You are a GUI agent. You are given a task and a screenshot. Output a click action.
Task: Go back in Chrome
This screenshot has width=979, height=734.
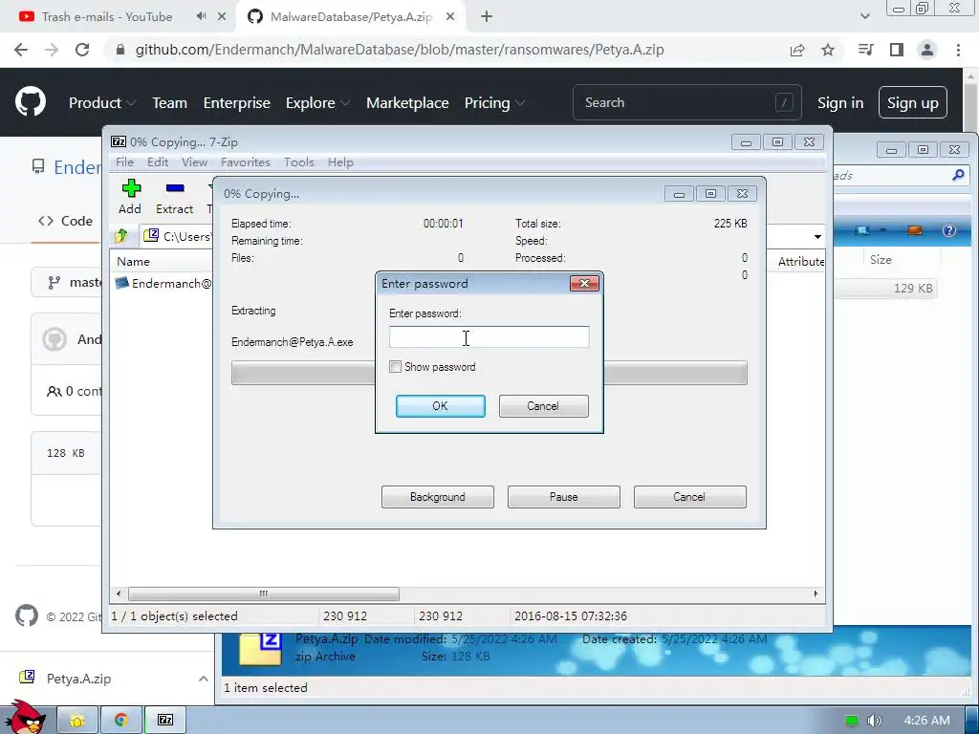pyautogui.click(x=21, y=50)
